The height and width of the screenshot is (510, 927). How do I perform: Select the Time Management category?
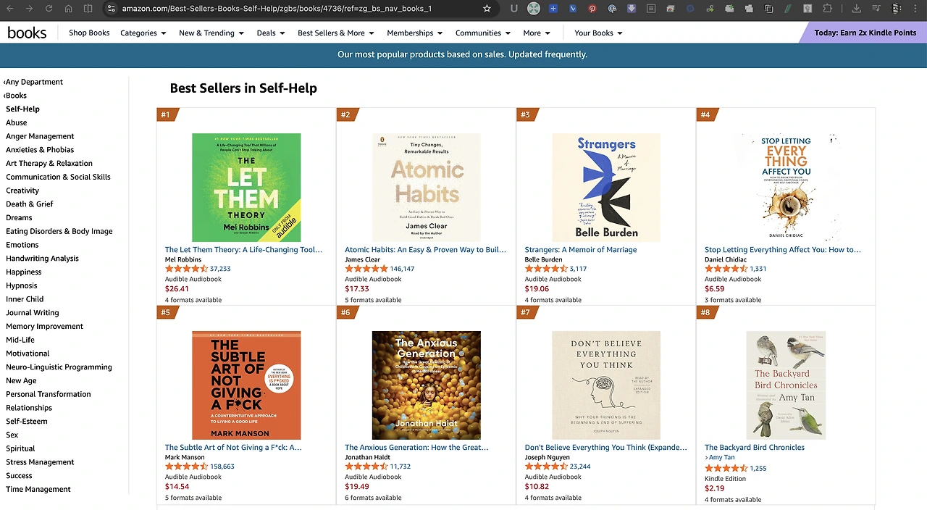point(38,489)
